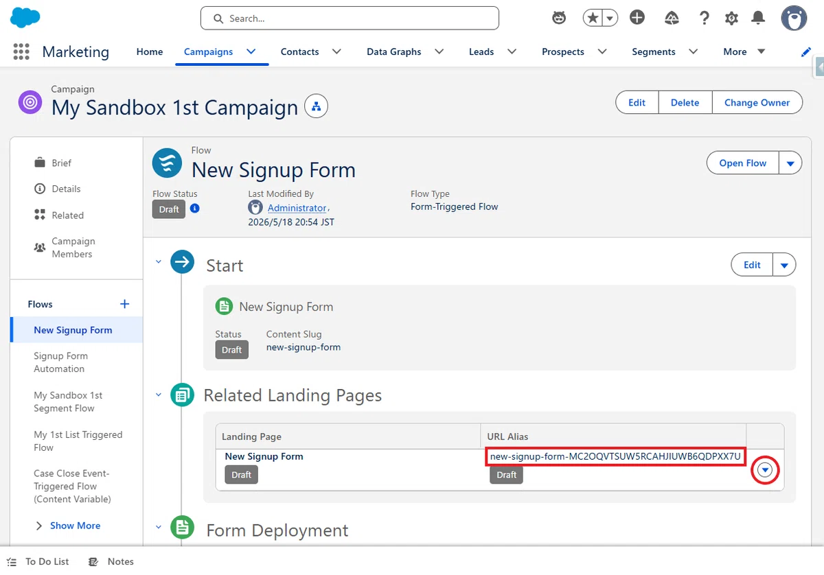
Task: Open the Leads tab dropdown chevron
Action: tap(512, 51)
